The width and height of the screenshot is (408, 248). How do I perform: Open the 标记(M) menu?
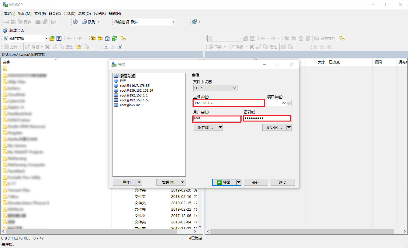click(x=25, y=14)
